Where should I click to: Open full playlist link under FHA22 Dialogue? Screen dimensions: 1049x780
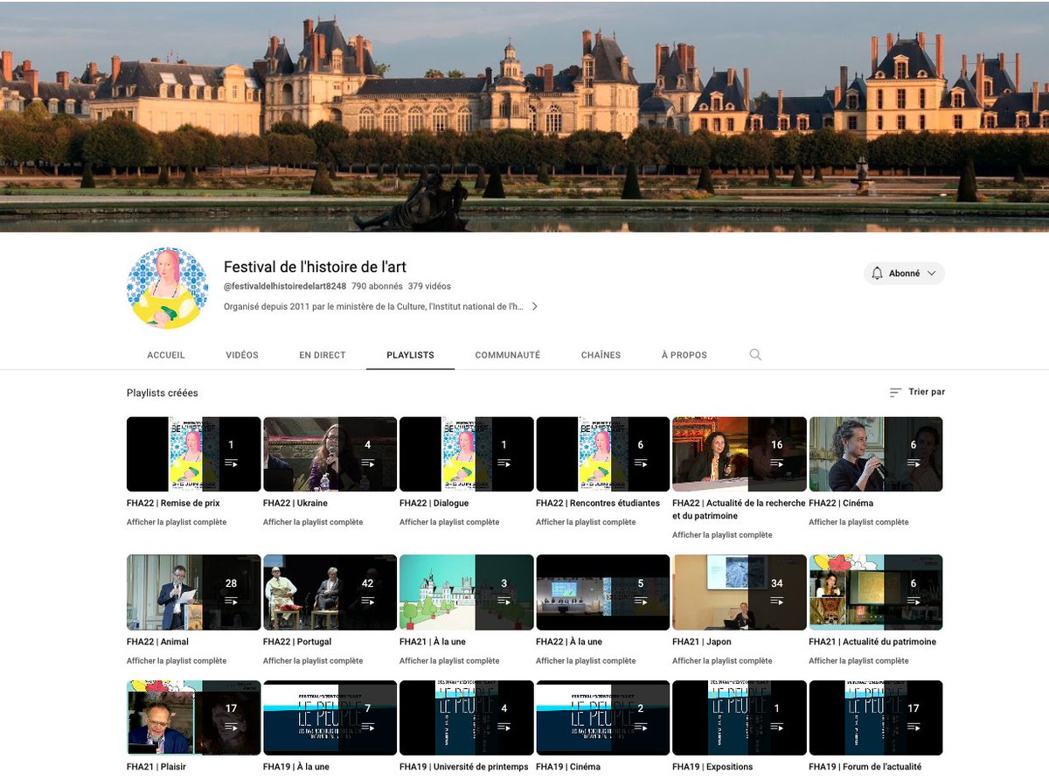coord(449,522)
